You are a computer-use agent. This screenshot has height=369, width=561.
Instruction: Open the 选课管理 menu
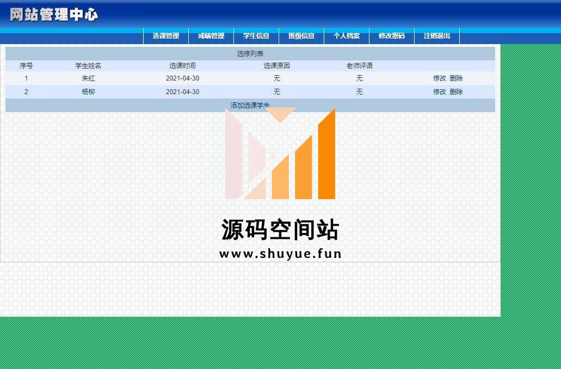pos(166,36)
